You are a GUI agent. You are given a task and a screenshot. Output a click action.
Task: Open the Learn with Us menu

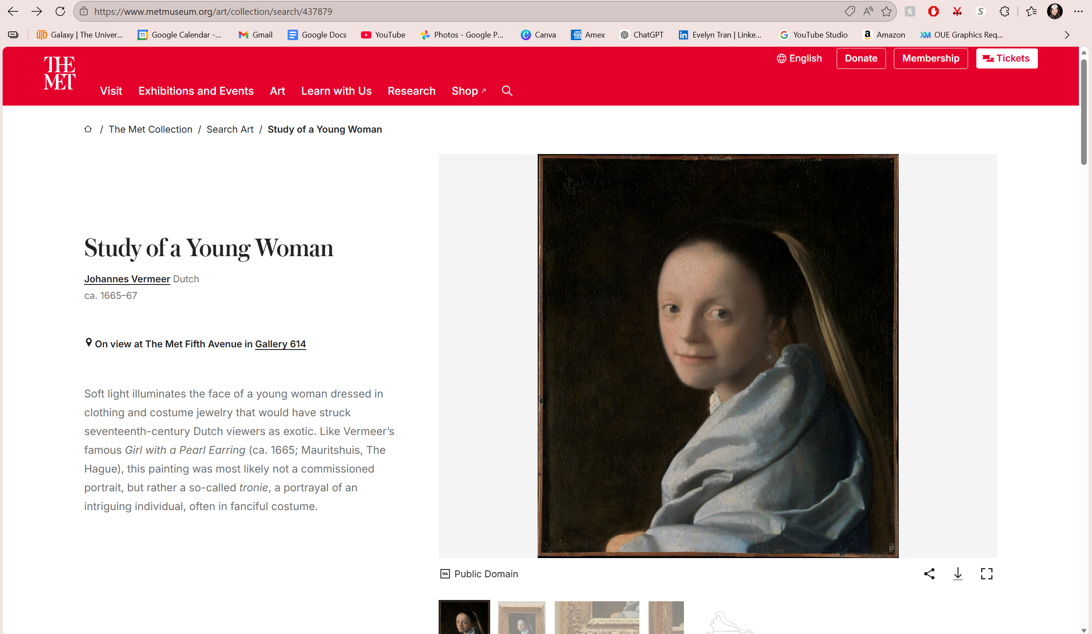pos(336,91)
